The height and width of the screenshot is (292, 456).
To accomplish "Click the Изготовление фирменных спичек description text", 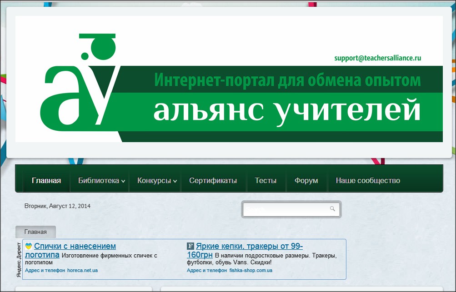I will 91,259.
